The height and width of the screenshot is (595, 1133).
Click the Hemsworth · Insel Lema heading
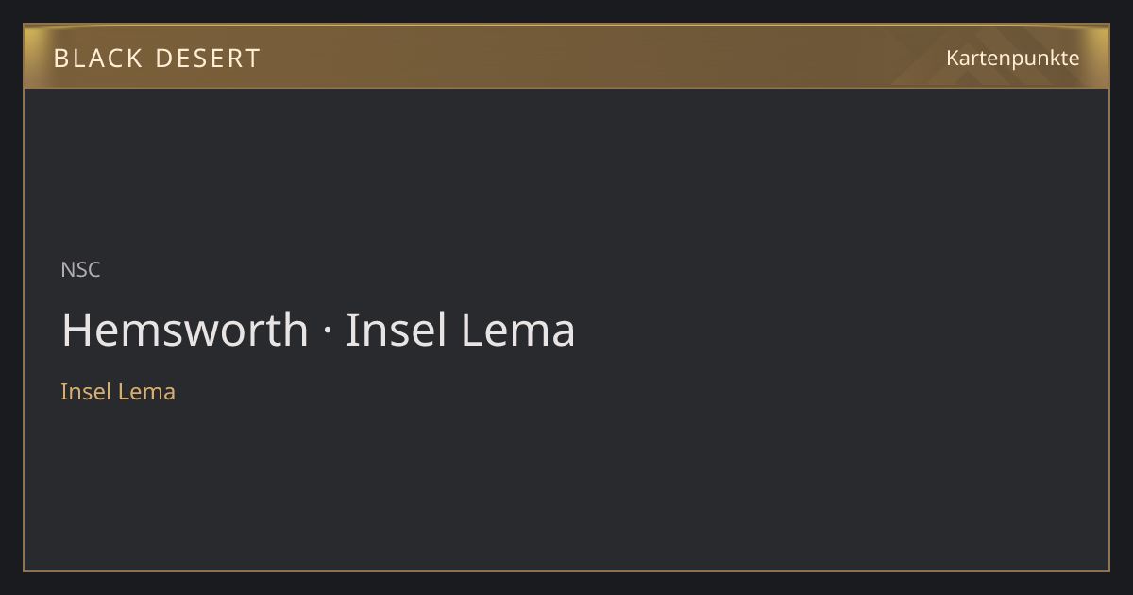[x=318, y=330]
